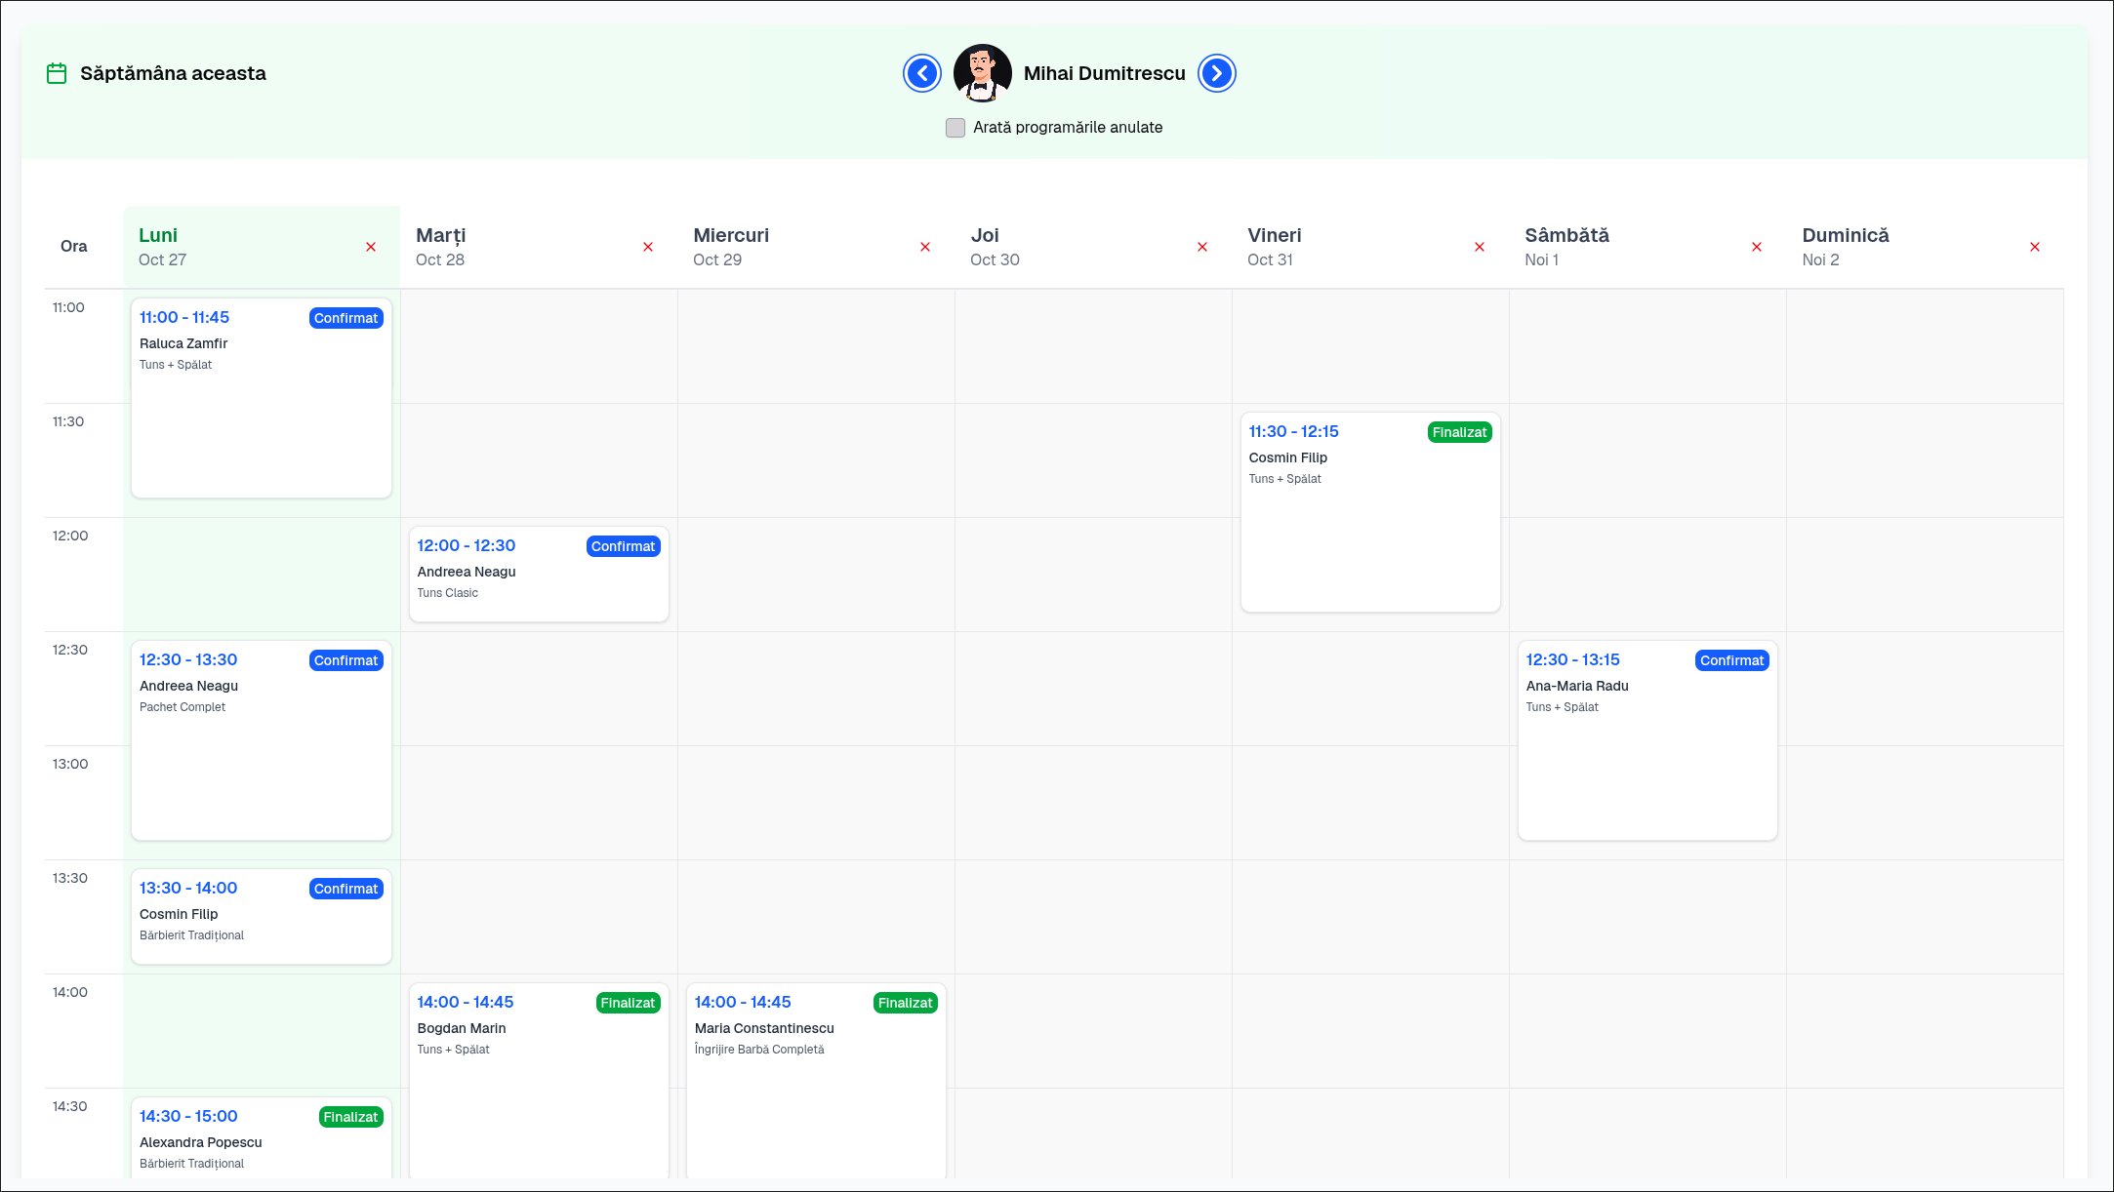
Task: Click the red X on Marți column
Action: tap(648, 247)
